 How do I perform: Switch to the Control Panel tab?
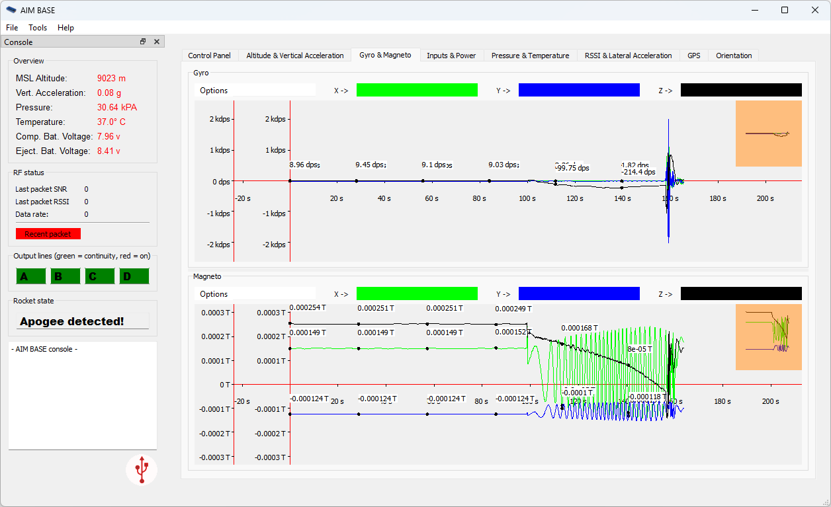click(x=209, y=56)
